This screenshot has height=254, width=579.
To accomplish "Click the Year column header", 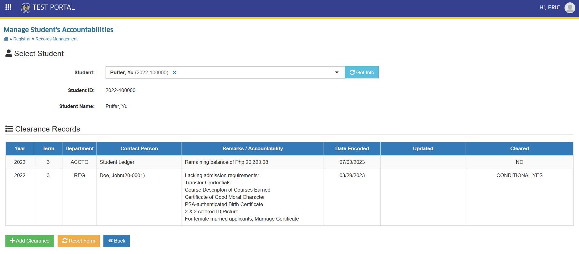I will pyautogui.click(x=20, y=148).
